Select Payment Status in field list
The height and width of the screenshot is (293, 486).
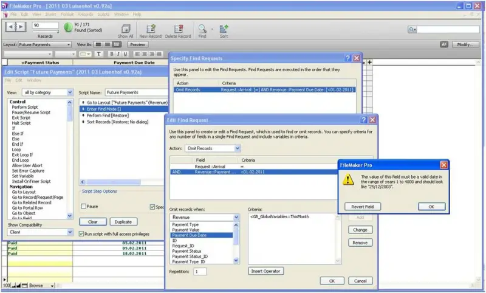coord(187,251)
